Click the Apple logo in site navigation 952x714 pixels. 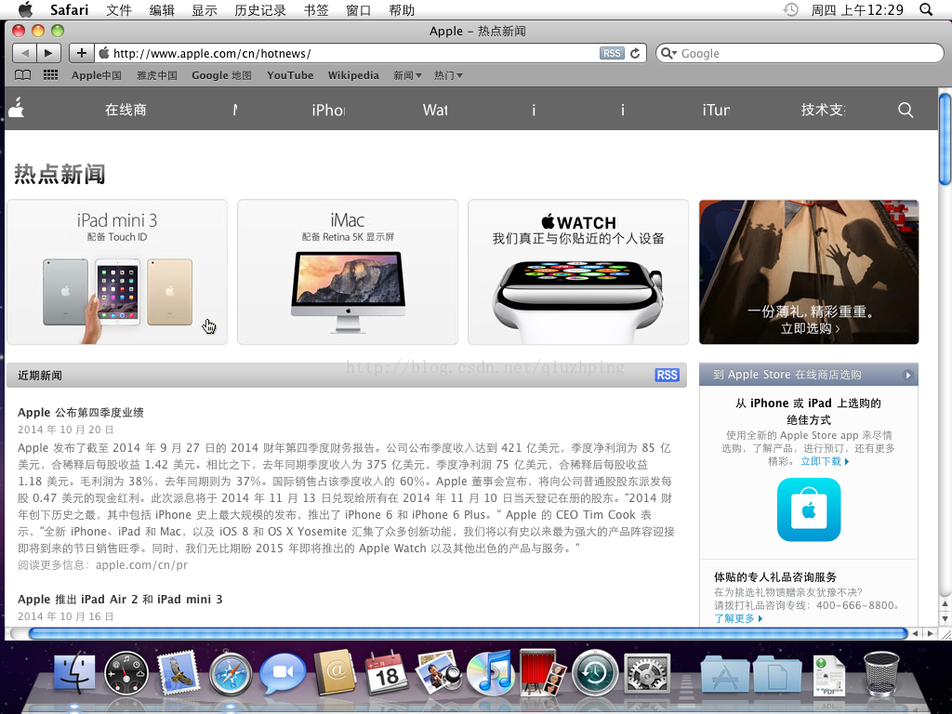[17, 108]
